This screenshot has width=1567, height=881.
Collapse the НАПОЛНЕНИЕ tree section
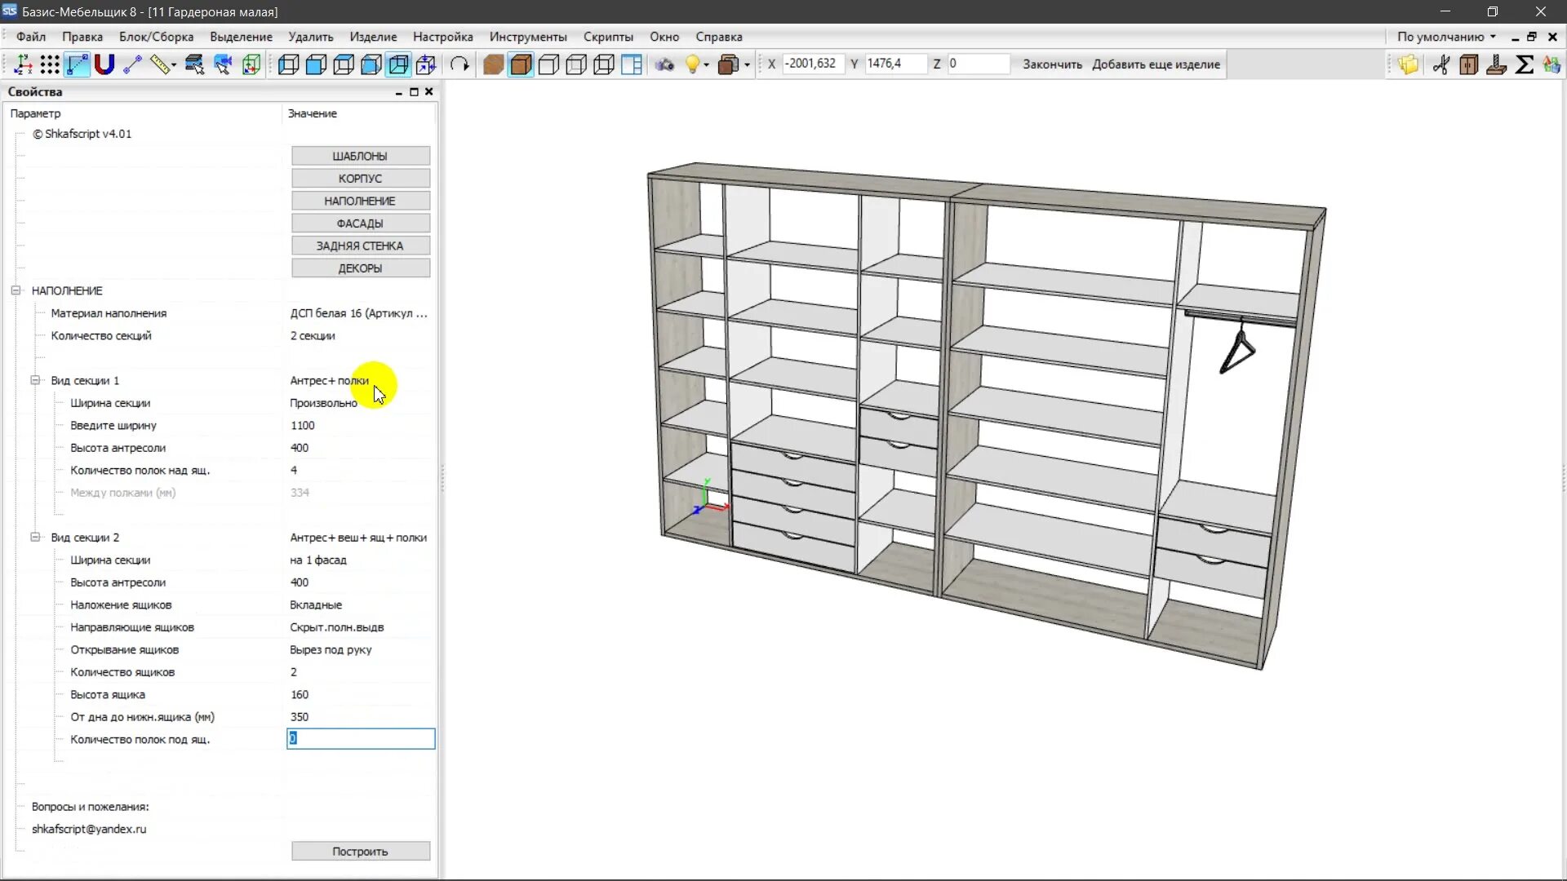click(x=16, y=290)
